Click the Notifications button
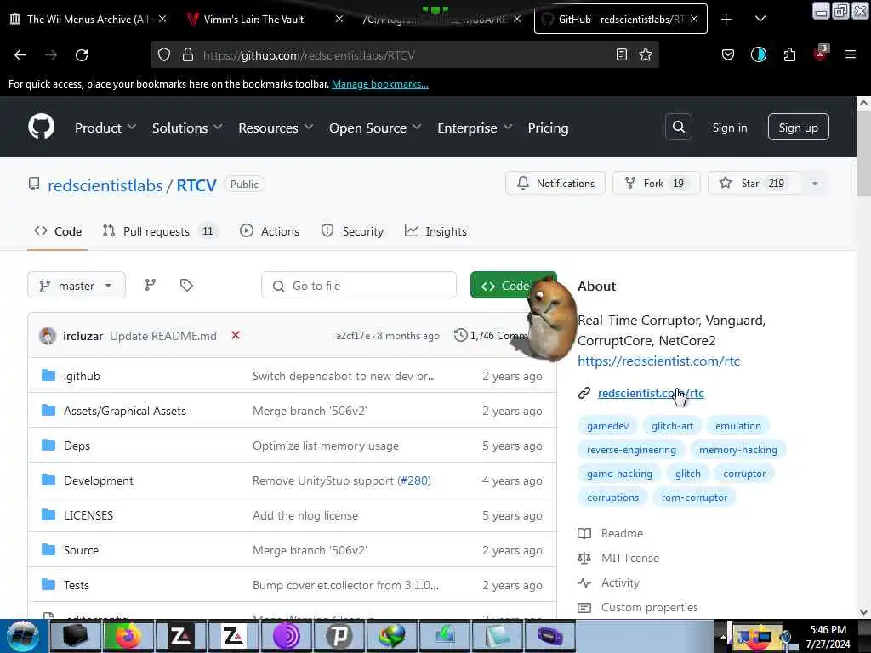The height and width of the screenshot is (653, 871). click(x=555, y=184)
